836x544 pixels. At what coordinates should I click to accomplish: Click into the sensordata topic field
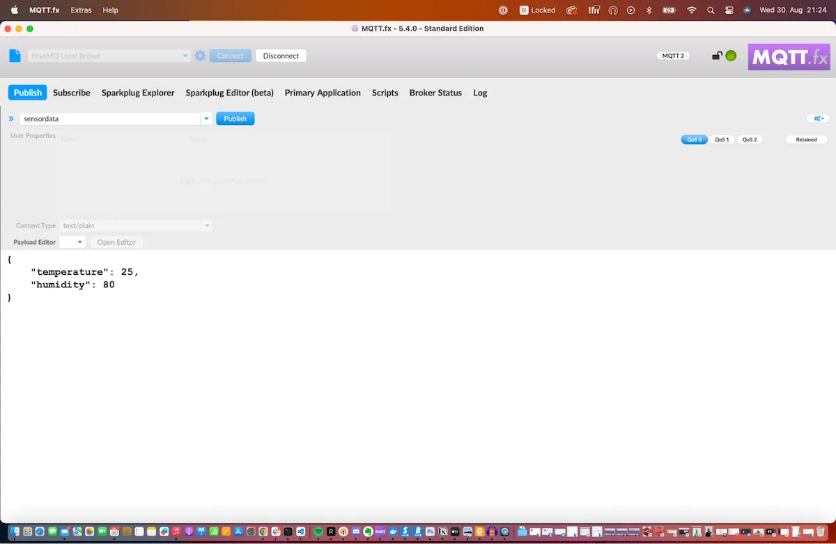[x=110, y=119]
